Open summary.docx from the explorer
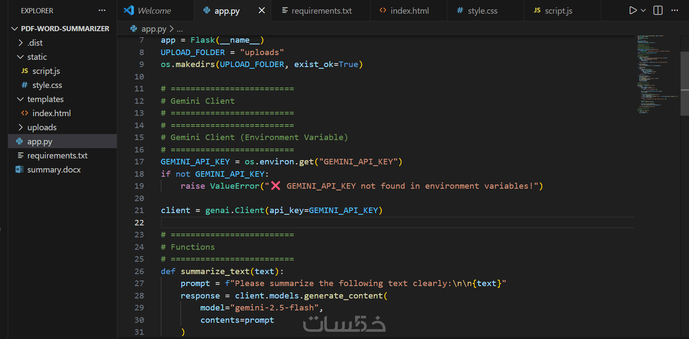 coord(54,169)
